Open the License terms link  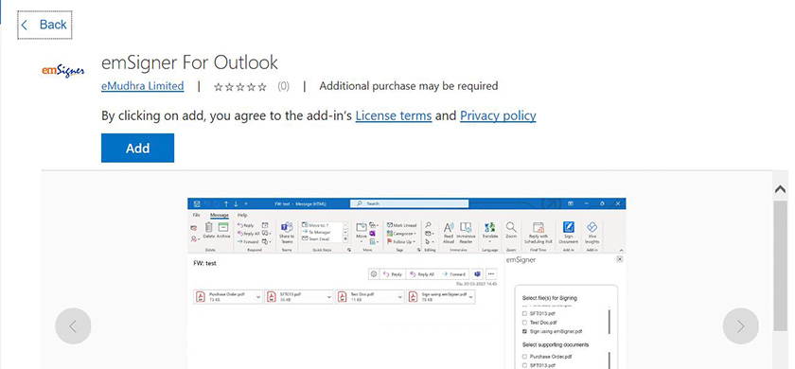394,116
